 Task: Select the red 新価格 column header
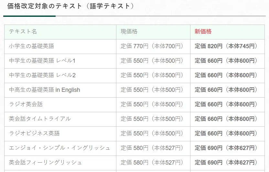pos(203,32)
